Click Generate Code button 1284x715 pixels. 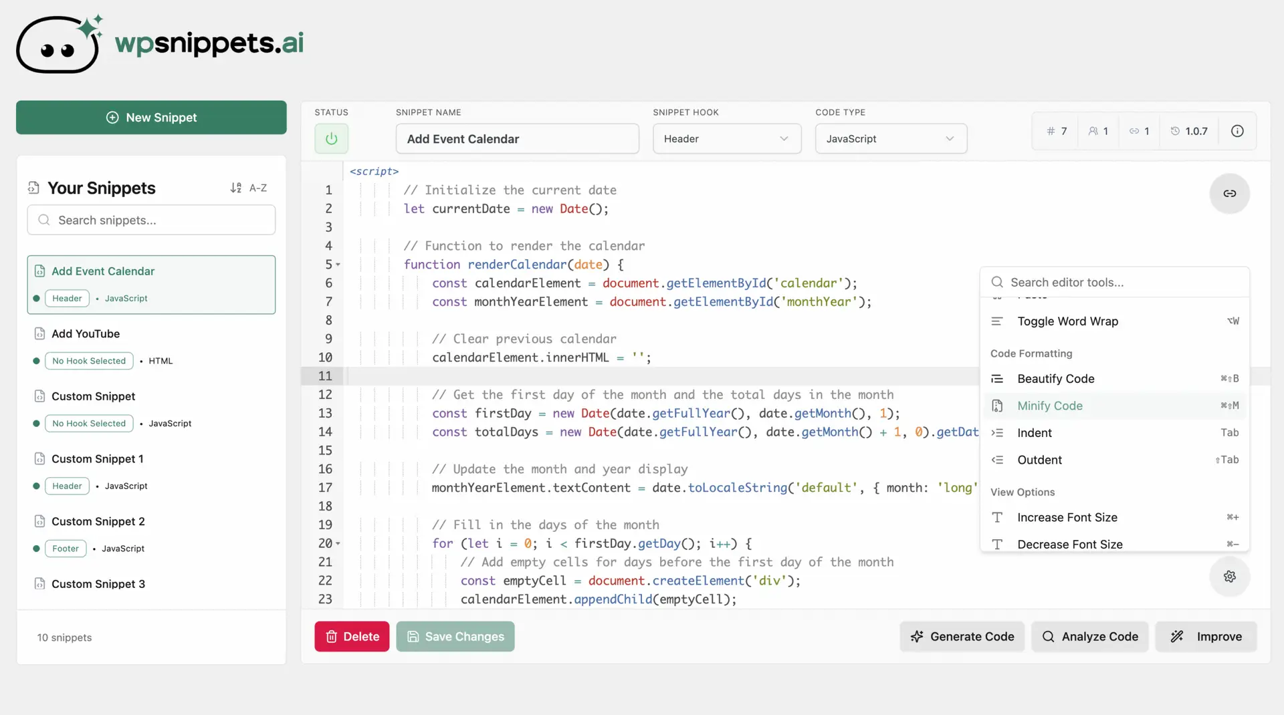962,637
